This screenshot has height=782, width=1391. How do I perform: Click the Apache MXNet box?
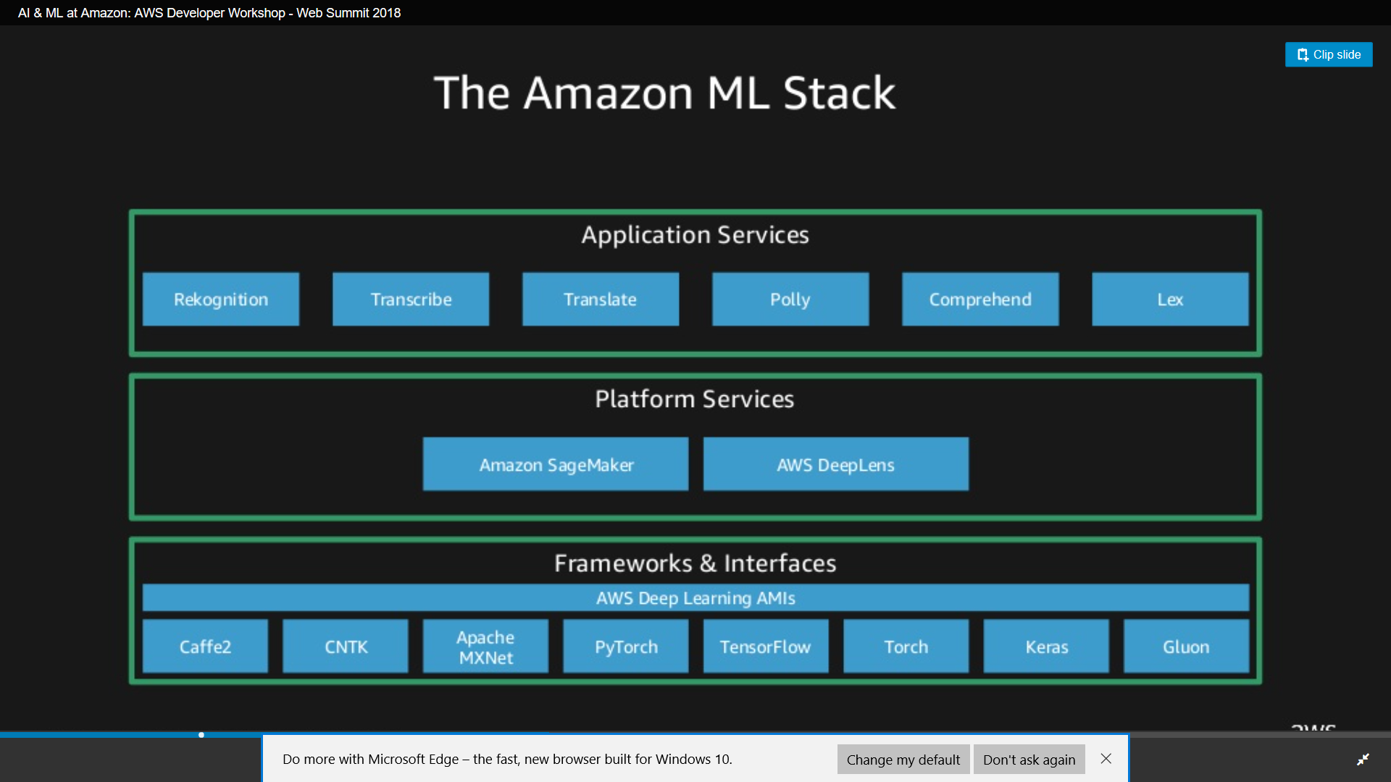click(x=485, y=647)
